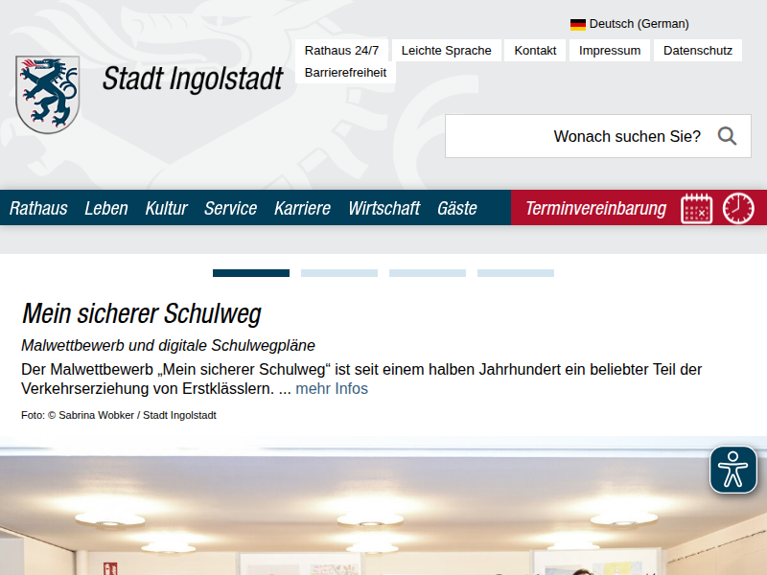The width and height of the screenshot is (767, 575).
Task: Open the calendar appointment icon
Action: coord(697,208)
